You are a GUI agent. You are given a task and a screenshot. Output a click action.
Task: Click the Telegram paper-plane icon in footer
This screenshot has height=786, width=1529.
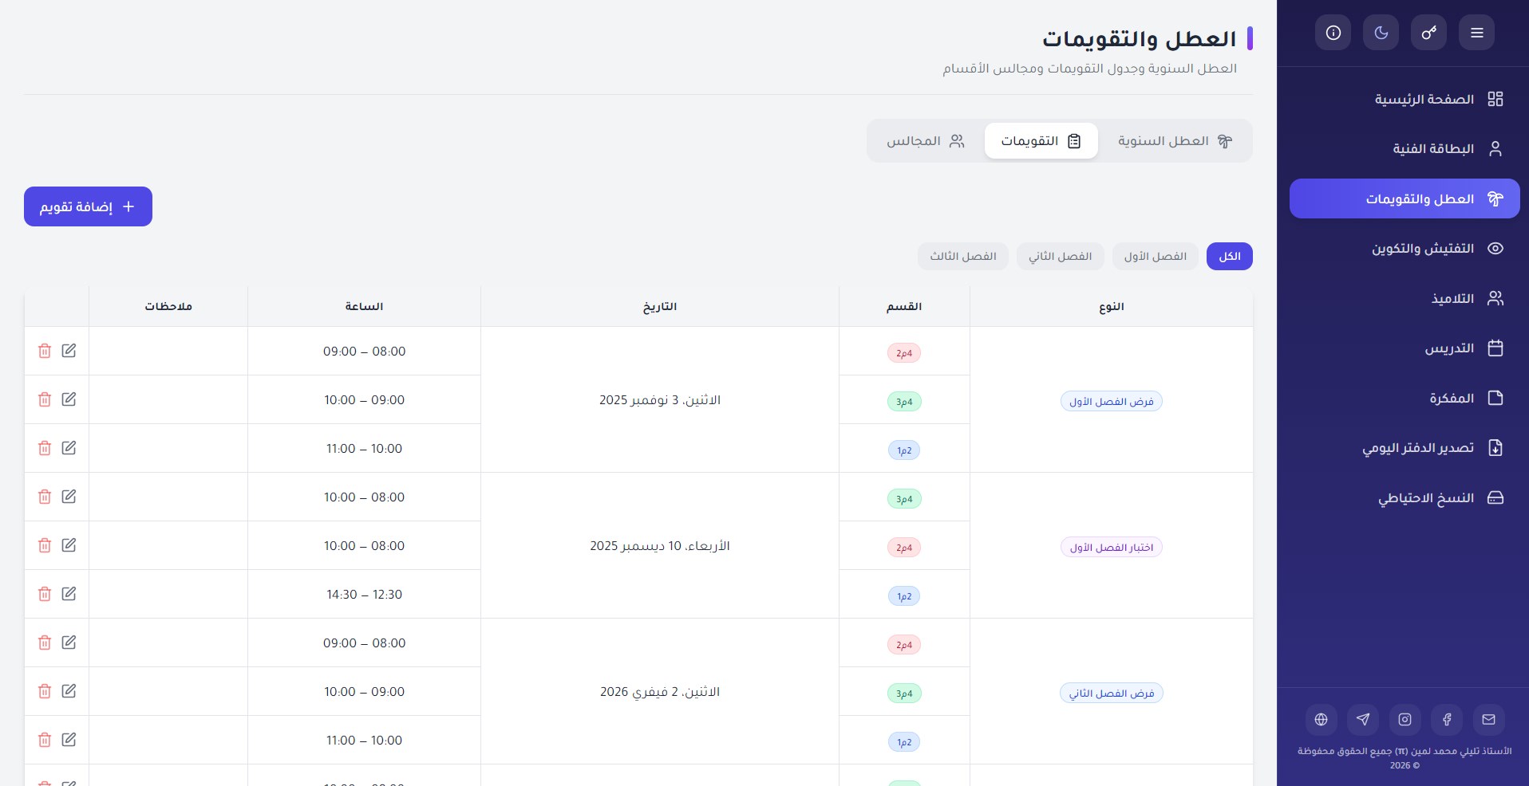pos(1363,719)
